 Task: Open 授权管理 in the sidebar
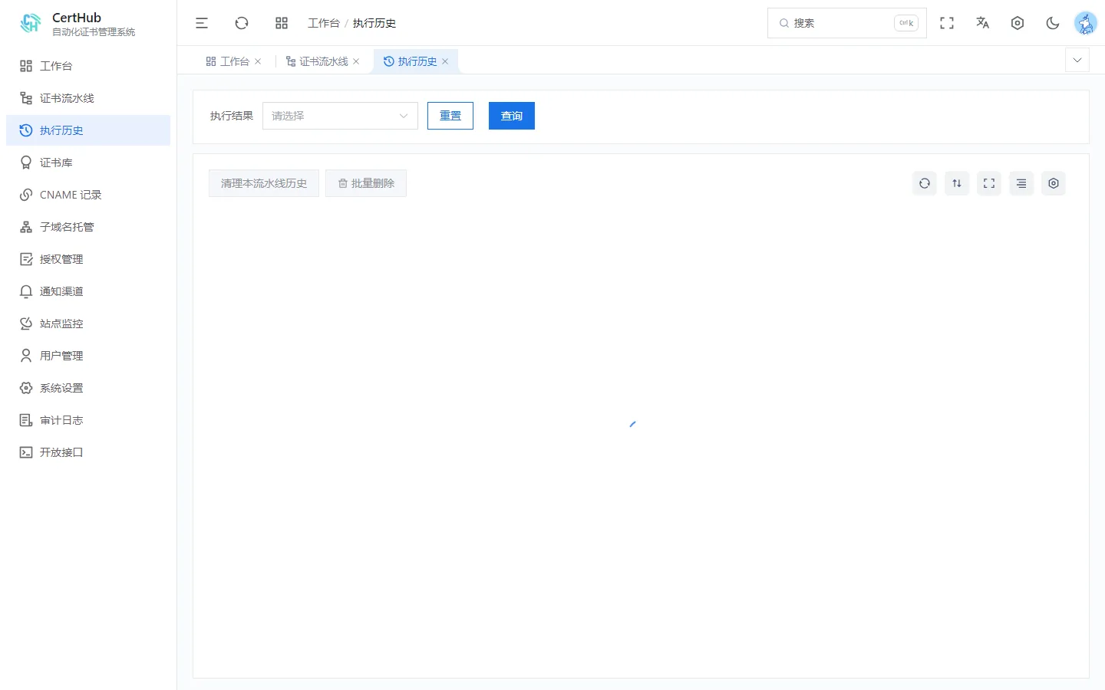pyautogui.click(x=88, y=259)
